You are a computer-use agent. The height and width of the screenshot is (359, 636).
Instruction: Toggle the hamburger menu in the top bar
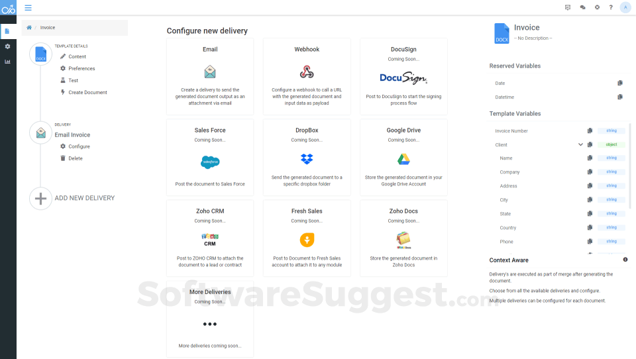click(28, 7)
